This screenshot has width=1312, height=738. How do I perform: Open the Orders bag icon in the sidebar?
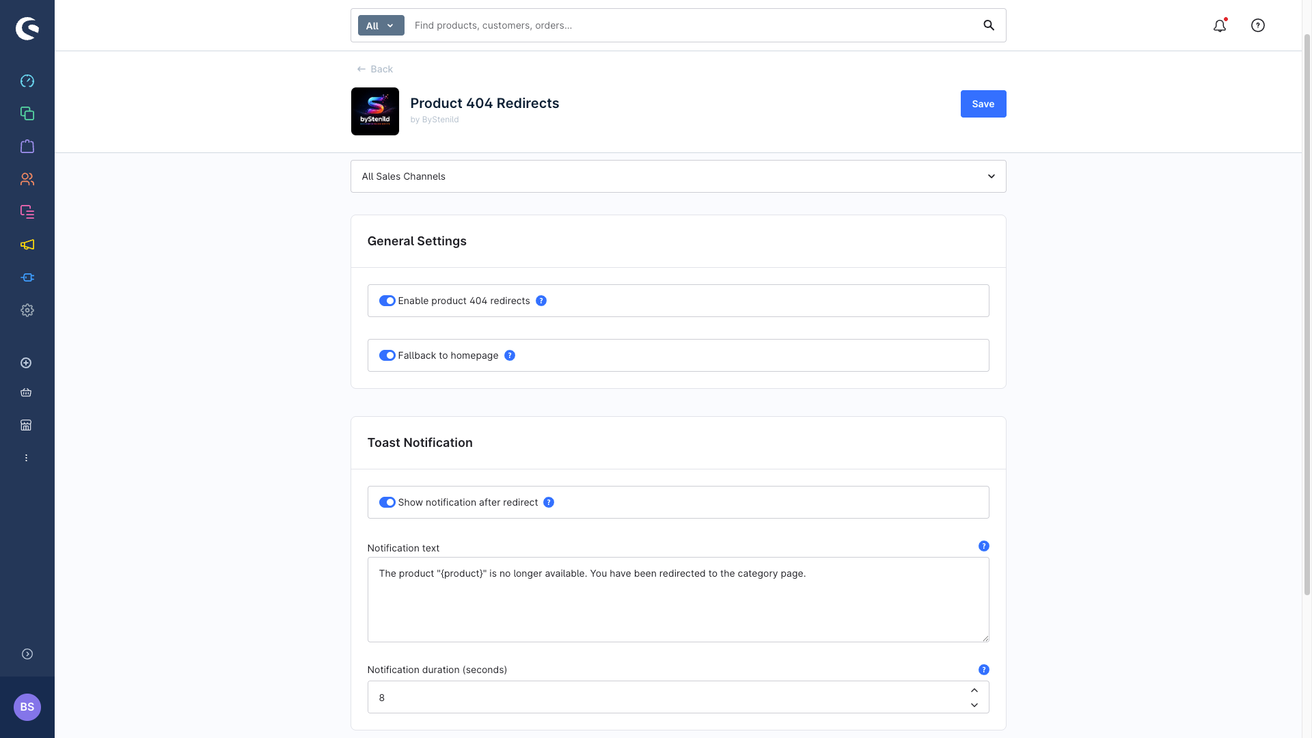point(27,146)
